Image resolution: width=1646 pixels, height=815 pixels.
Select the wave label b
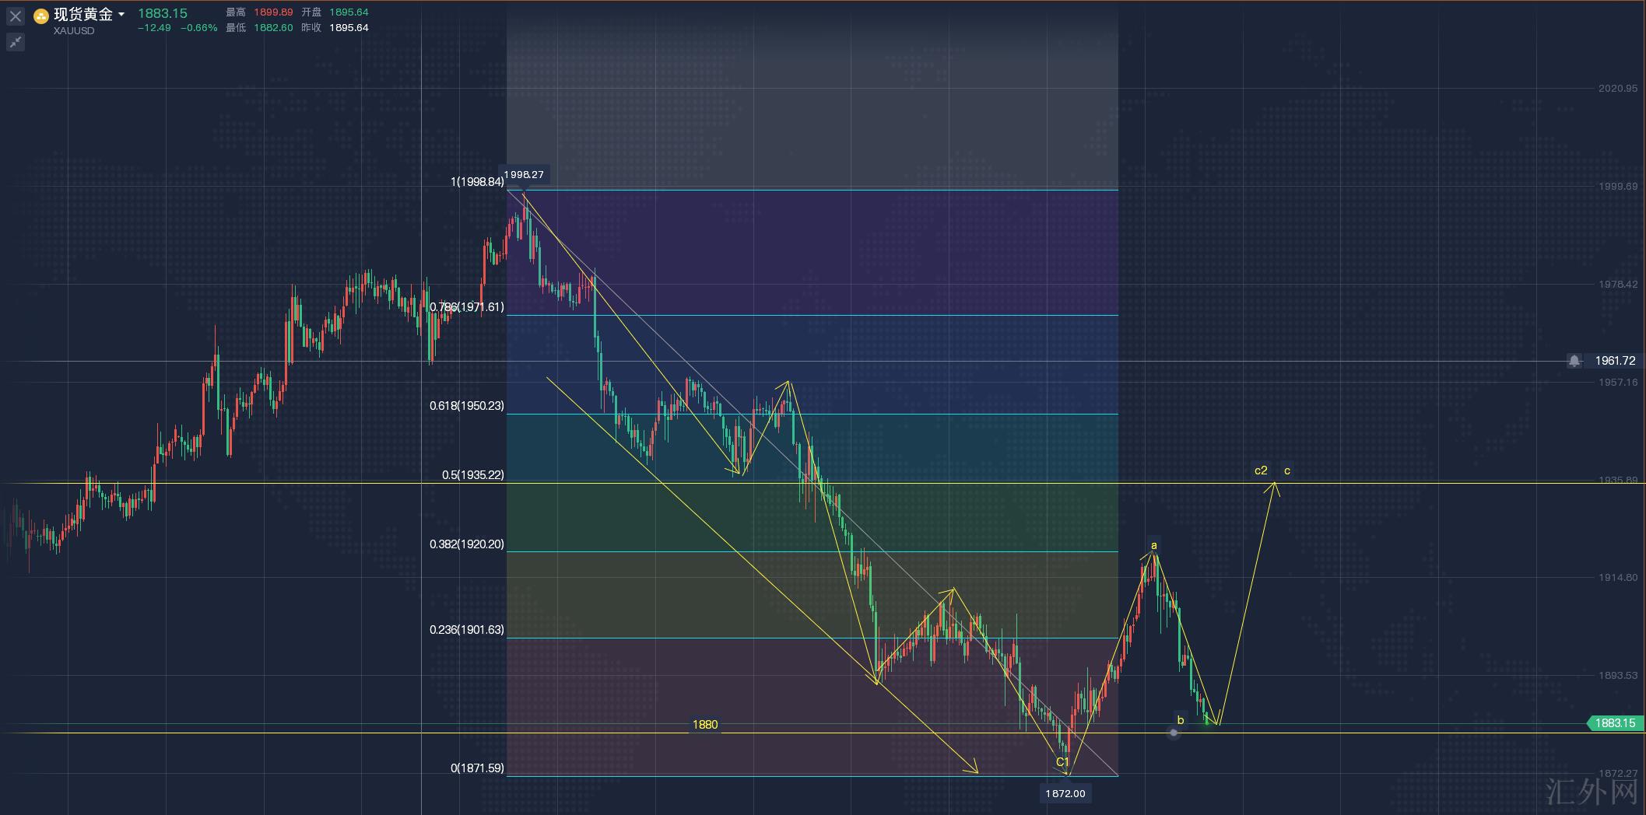click(x=1181, y=720)
